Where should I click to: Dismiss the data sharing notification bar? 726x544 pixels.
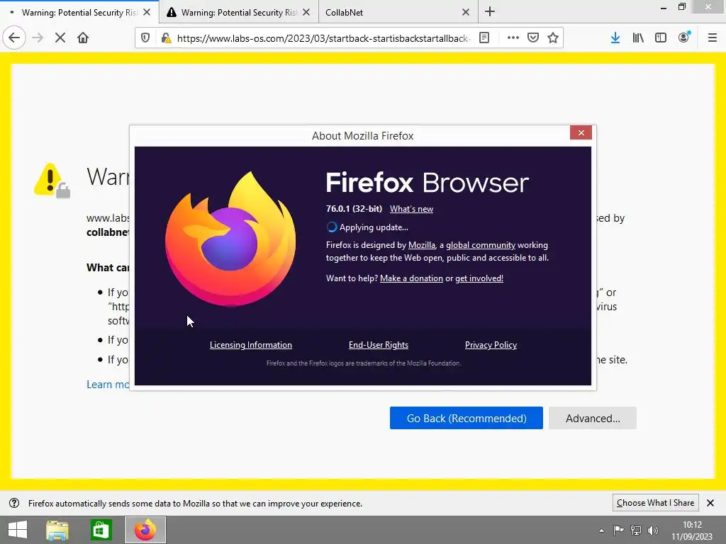[710, 503]
